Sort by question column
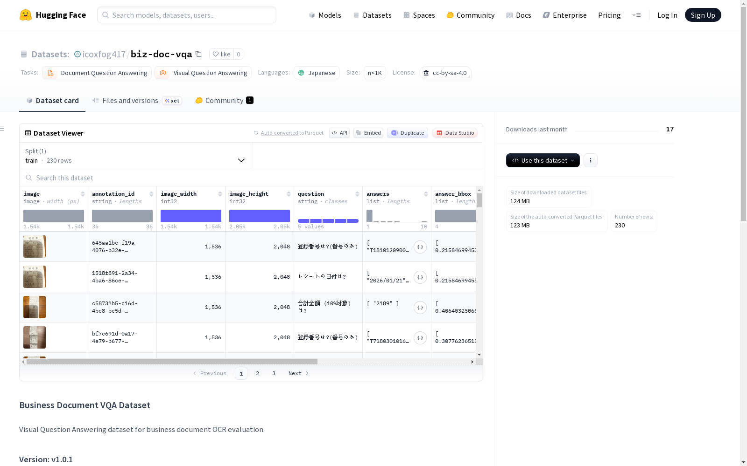Image resolution: width=747 pixels, height=466 pixels. (357, 194)
